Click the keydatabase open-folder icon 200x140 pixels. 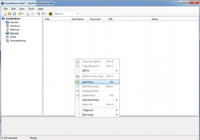pos(3,19)
